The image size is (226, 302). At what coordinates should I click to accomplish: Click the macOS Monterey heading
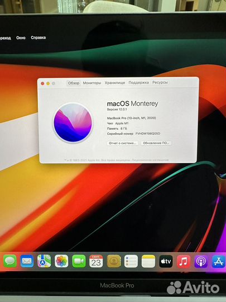132,103
